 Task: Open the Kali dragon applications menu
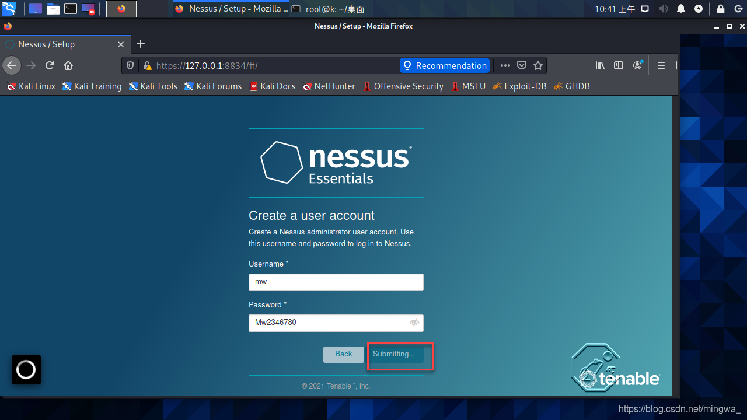9,9
